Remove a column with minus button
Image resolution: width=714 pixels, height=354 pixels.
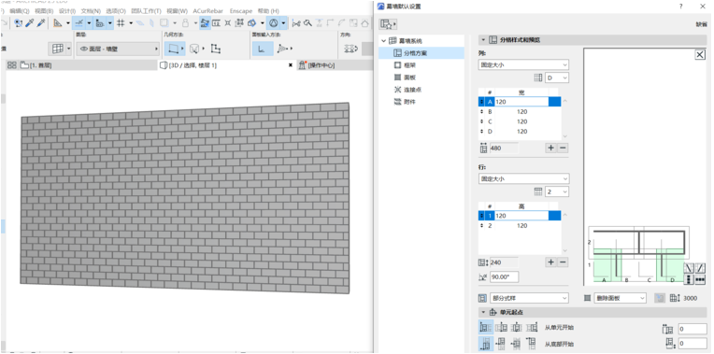pos(563,148)
